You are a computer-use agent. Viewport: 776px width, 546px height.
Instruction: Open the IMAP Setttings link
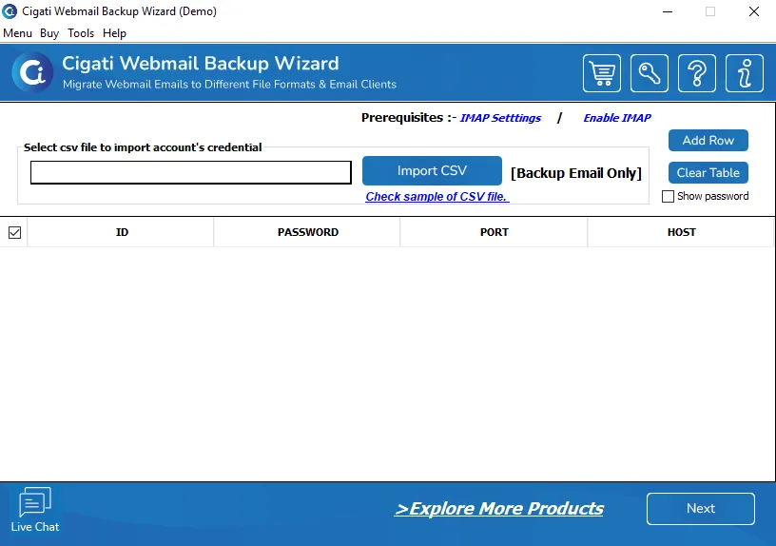(x=500, y=118)
